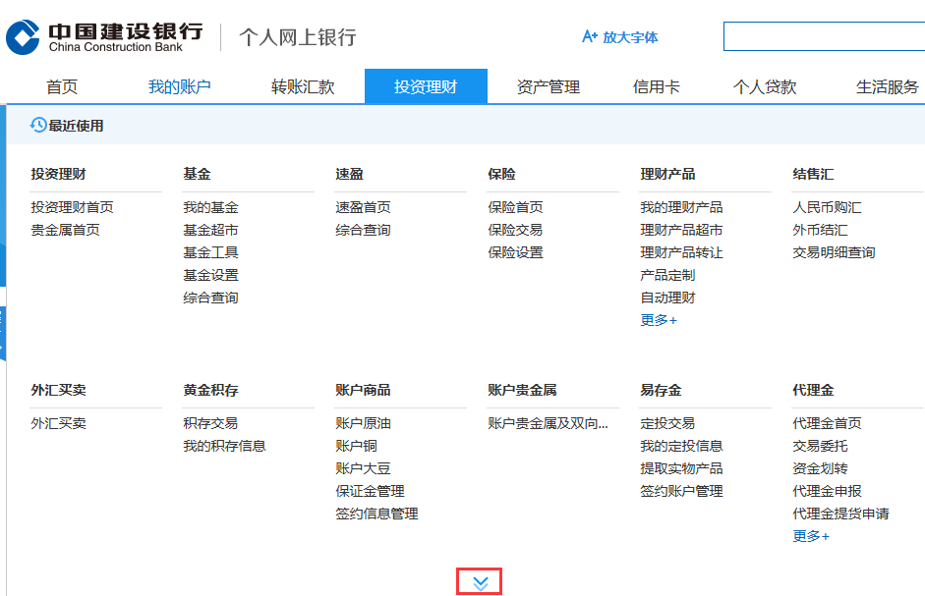Image resolution: width=925 pixels, height=596 pixels.
Task: Expand 更多+ under 代理金
Action: pos(811,536)
